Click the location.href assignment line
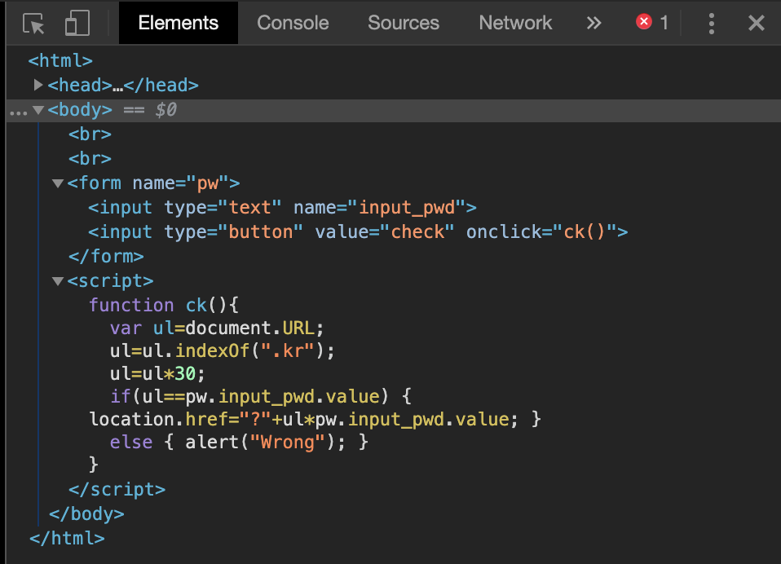 (x=315, y=420)
